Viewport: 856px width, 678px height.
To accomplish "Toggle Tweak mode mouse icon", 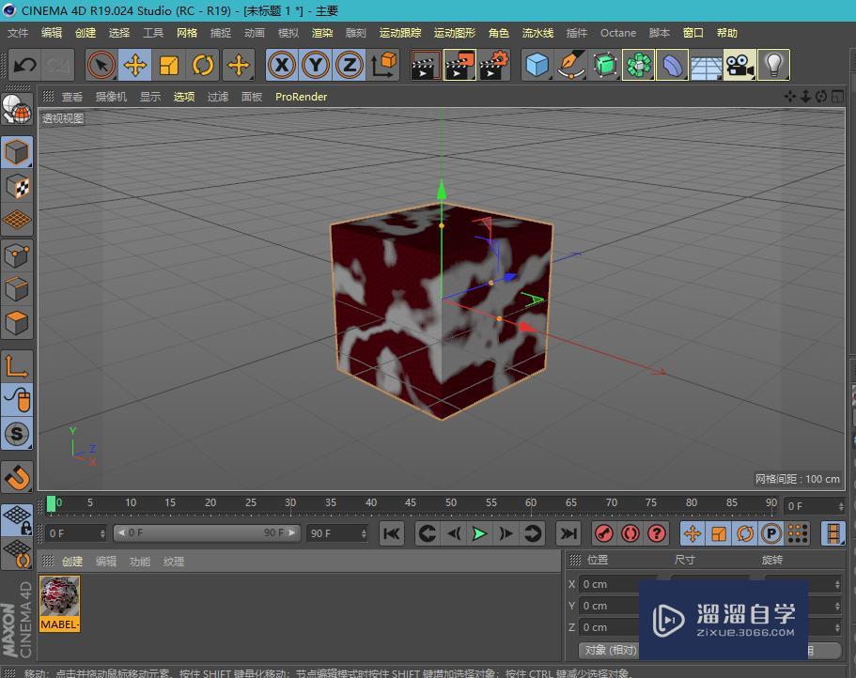I will pyautogui.click(x=17, y=400).
